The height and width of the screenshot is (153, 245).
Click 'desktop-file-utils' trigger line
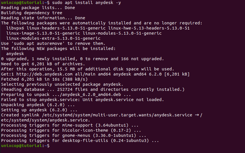pyautogui.click(x=80, y=141)
